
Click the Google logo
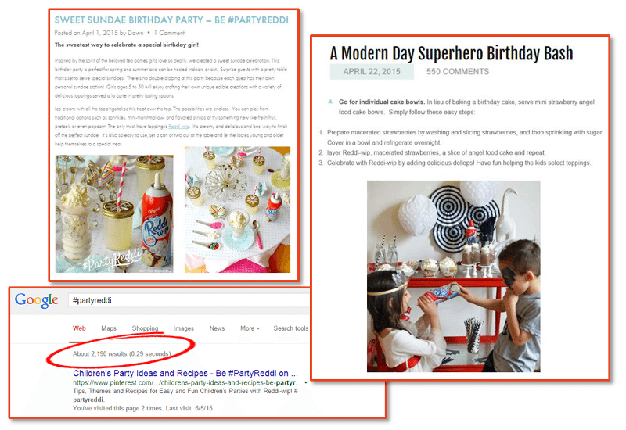[x=36, y=300]
